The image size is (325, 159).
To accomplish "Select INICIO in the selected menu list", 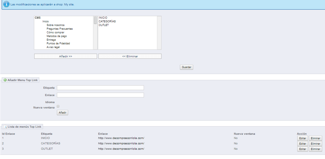I will click(103, 18).
